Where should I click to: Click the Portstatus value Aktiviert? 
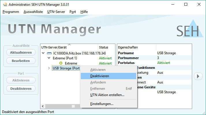point(164,63)
